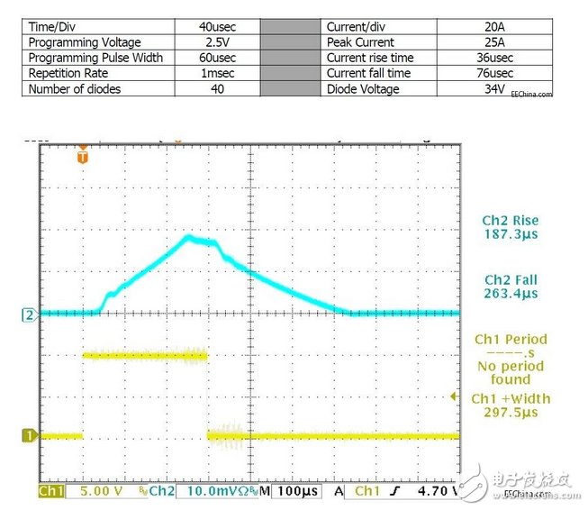Click the bandwidth limit symbol after 5.00 V
The image size is (588, 510).
pyautogui.click(x=142, y=493)
